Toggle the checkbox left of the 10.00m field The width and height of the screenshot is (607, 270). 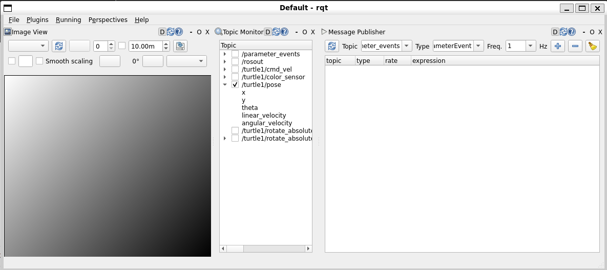122,46
